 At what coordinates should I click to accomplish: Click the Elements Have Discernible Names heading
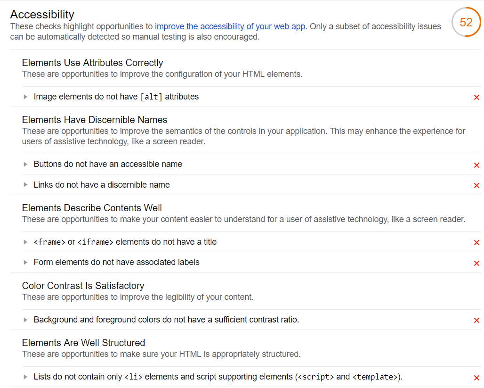point(95,120)
